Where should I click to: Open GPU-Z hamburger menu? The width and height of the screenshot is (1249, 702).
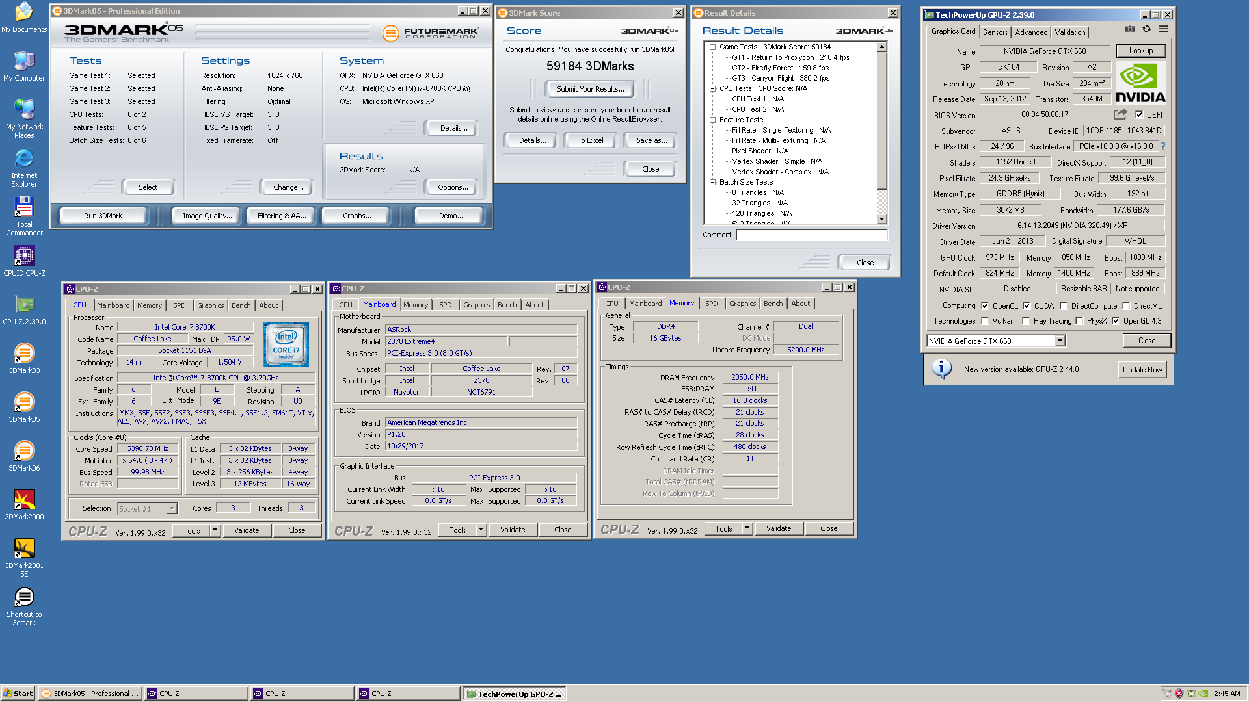(1164, 29)
